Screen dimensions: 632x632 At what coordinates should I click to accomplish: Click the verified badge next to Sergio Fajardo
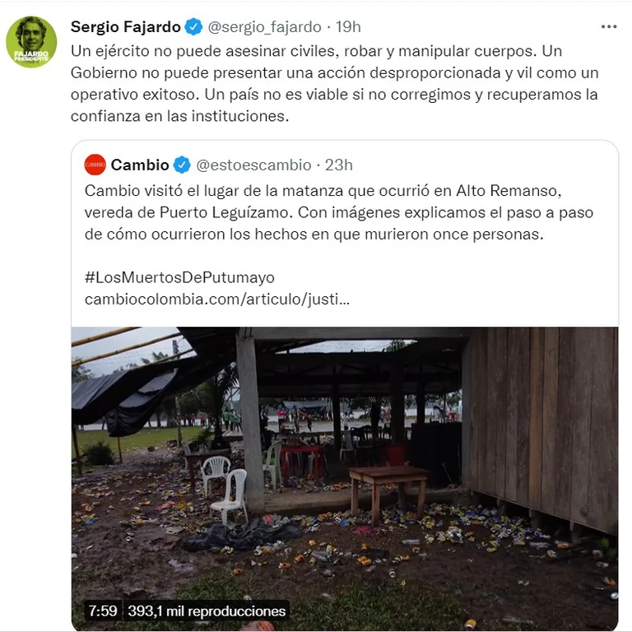pos(193,27)
